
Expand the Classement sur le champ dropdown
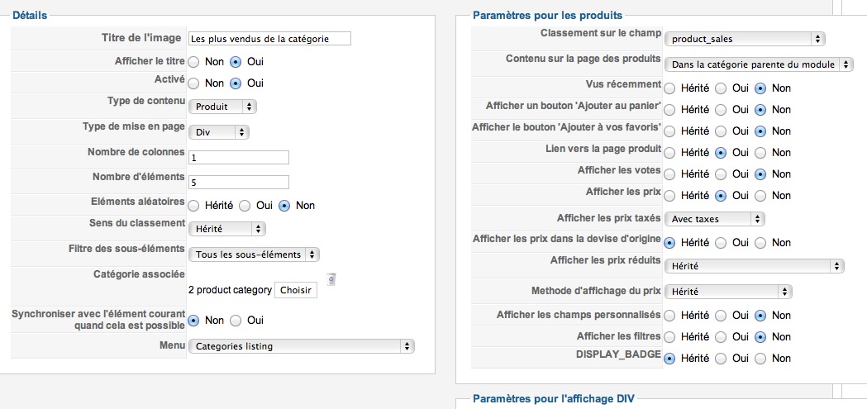click(744, 39)
